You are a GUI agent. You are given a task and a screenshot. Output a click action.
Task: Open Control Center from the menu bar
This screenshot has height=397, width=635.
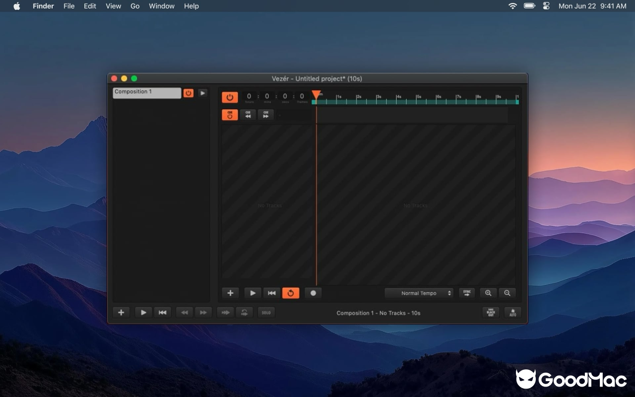[x=546, y=6]
